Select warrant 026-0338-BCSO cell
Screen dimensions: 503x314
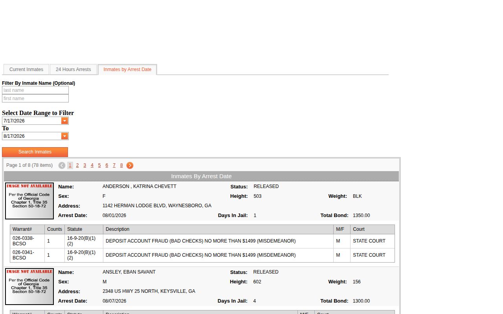(27, 241)
